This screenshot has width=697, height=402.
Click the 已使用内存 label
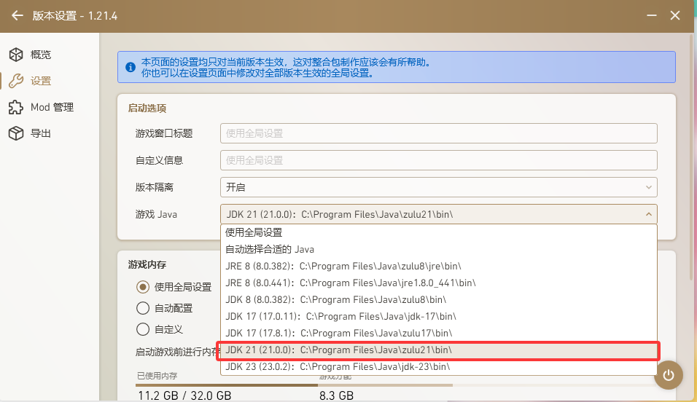pyautogui.click(x=157, y=376)
